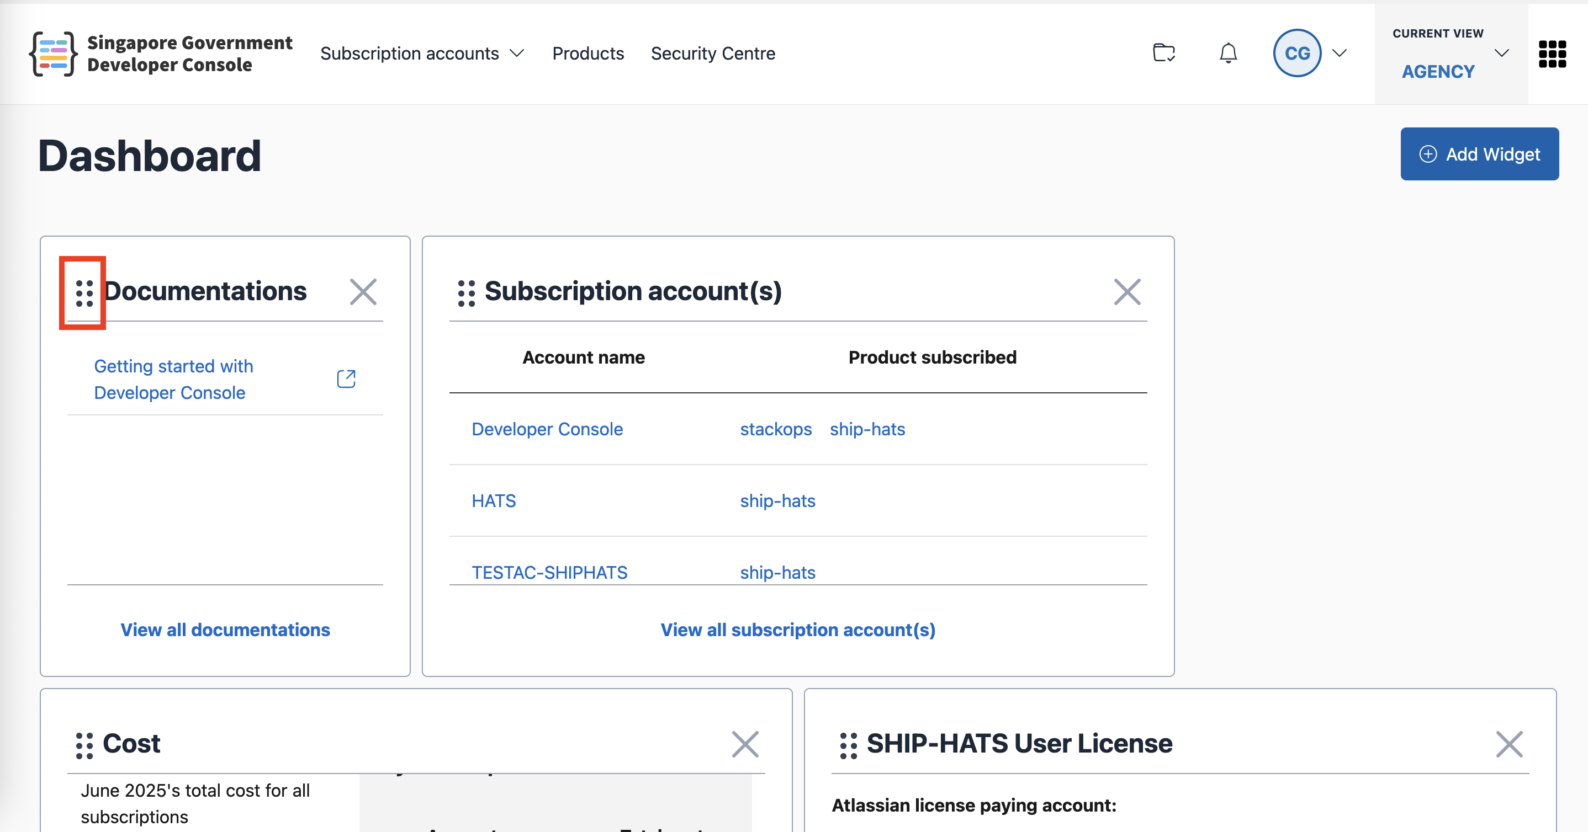Expand the CG user profile dropdown
Screen dimensions: 1588x832
point(1339,53)
